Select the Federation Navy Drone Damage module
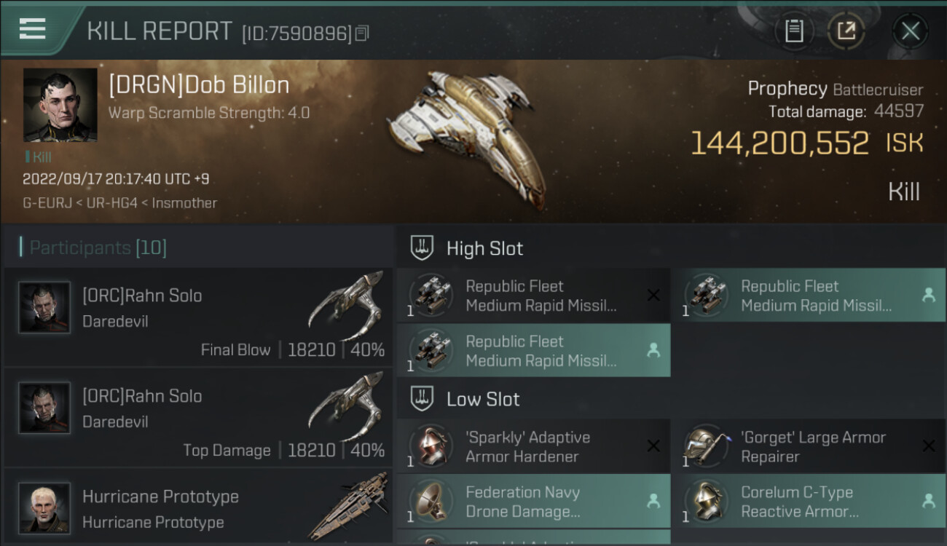The image size is (947, 546). point(533,502)
